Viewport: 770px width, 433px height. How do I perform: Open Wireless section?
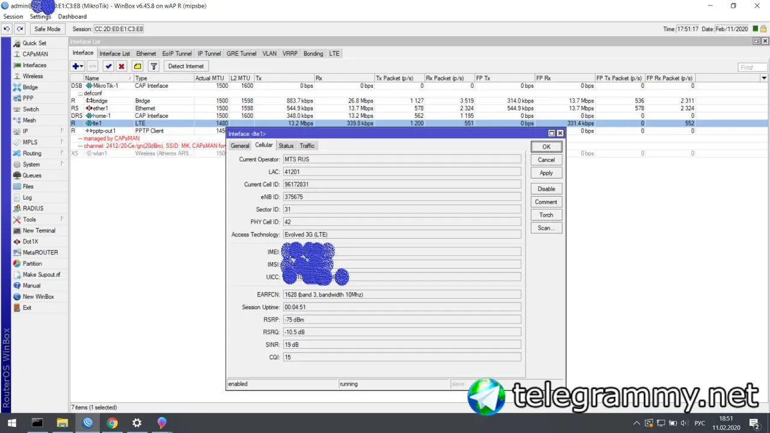(x=32, y=76)
